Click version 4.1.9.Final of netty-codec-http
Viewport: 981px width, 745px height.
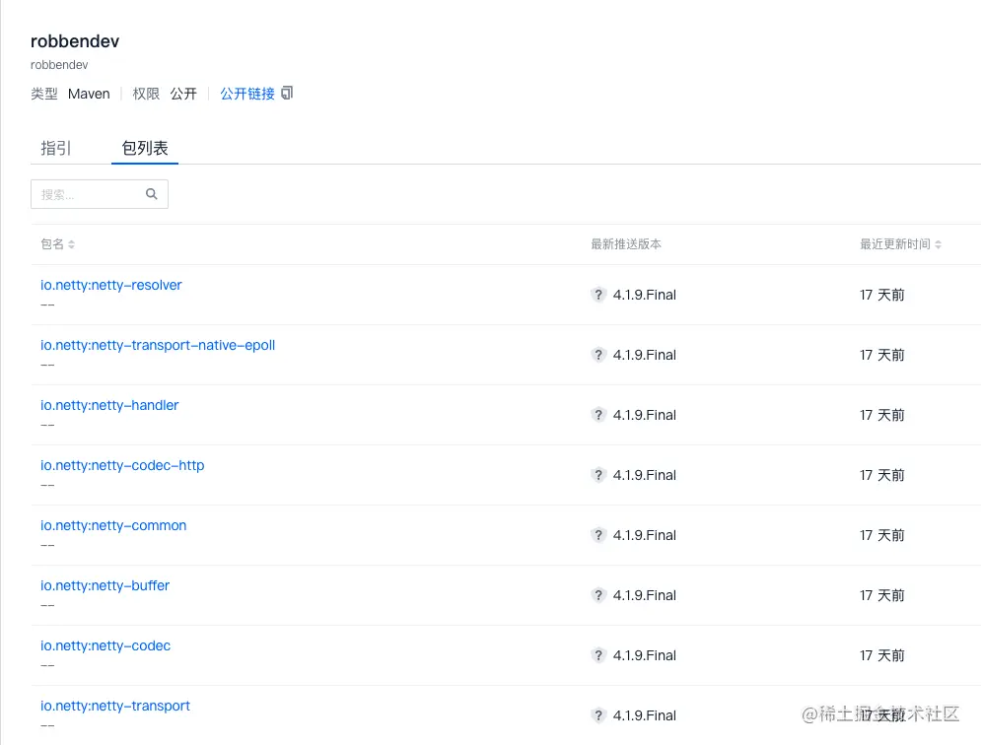coord(645,475)
